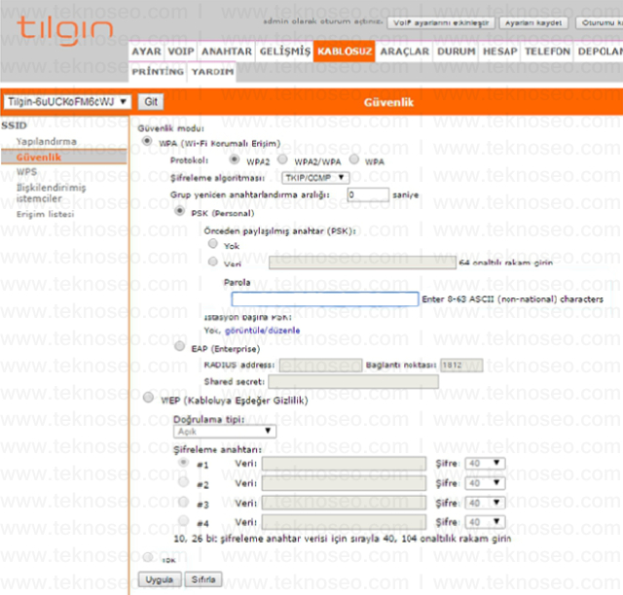Screen dimensions: 623x595
Task: Open the VOIP tab
Action: [181, 52]
